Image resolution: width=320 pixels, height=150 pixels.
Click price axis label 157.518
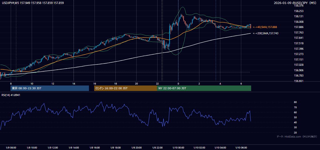tap(299, 43)
